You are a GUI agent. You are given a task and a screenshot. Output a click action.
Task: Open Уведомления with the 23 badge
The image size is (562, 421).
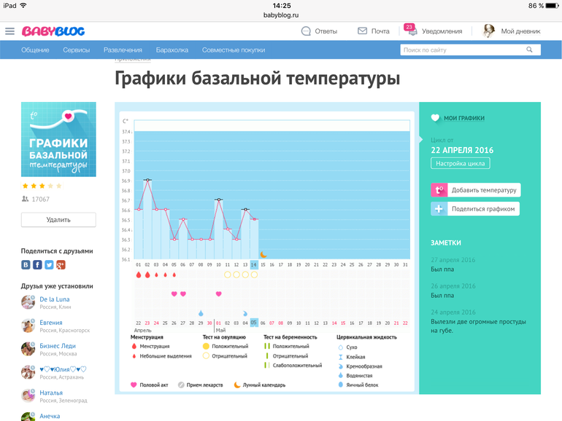coord(434,31)
